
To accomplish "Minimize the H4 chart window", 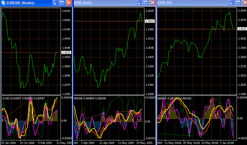I will tap(231, 3).
